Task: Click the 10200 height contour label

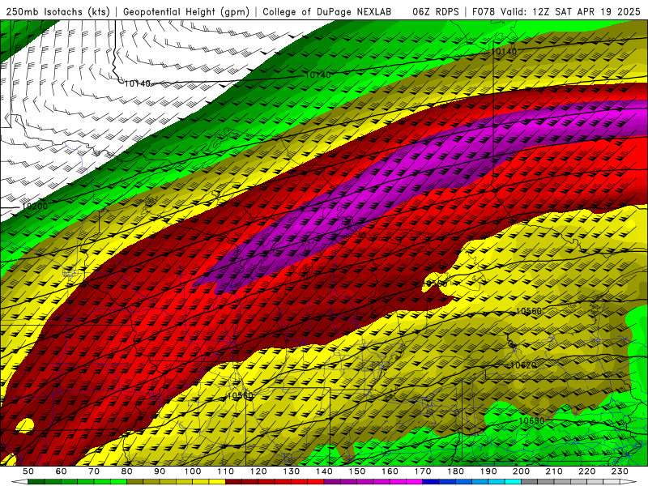Action: click(34, 206)
